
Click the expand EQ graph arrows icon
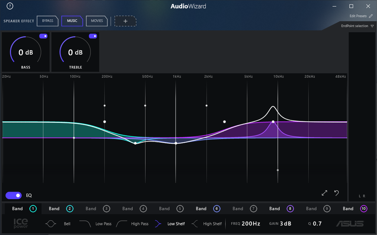[x=324, y=193]
